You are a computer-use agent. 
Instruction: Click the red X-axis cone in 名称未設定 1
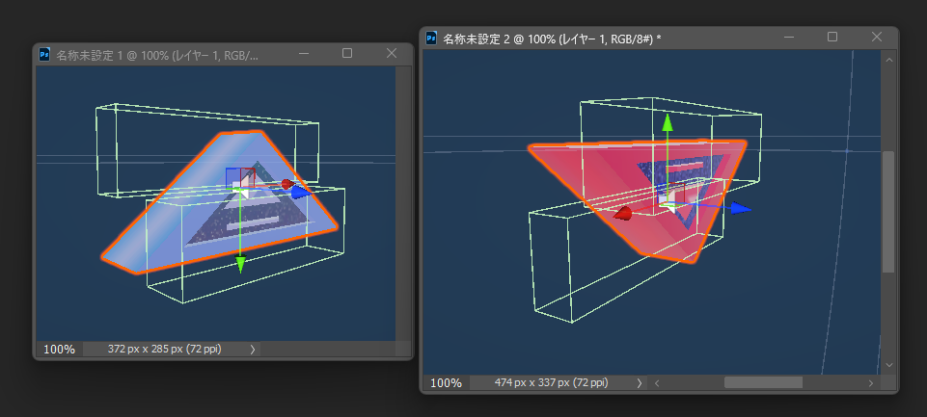point(287,184)
